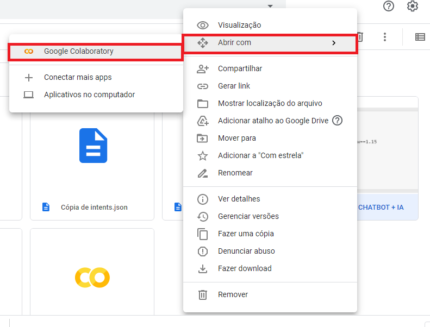Choose Gerar link
Image resolution: width=430 pixels, height=327 pixels.
[x=270, y=86]
